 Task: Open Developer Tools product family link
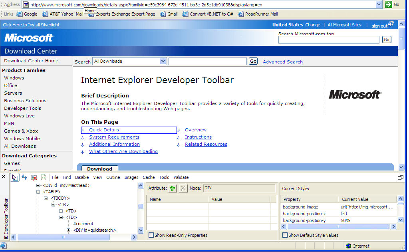[x=22, y=108]
